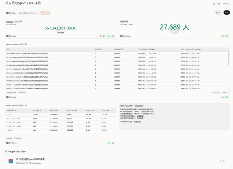Open the 点击设置 link after Telegram交流群
Screen dimensions: 233x169
pos(137,122)
